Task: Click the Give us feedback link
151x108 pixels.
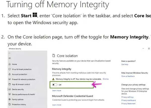Action: (x=128, y=76)
